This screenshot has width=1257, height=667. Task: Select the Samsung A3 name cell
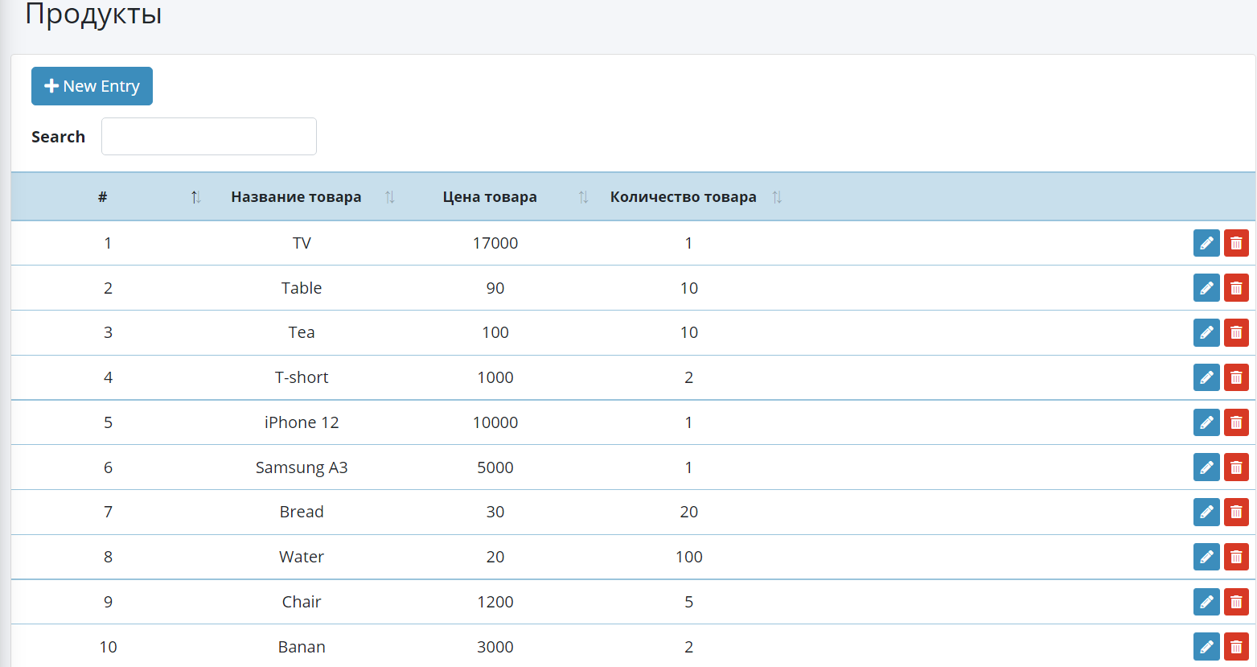tap(302, 467)
